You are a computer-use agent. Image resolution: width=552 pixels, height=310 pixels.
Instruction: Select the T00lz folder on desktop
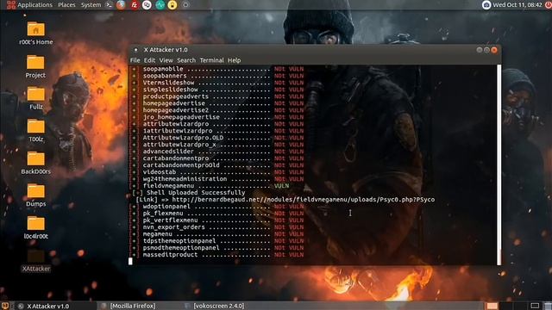coord(35,131)
